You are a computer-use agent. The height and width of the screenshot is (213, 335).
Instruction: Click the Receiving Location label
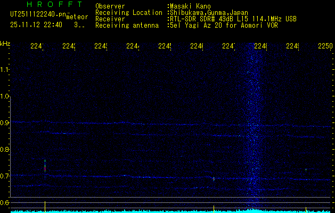pyautogui.click(x=129, y=12)
